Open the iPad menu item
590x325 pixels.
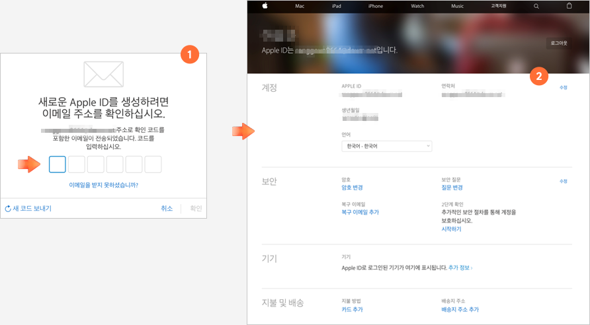337,6
